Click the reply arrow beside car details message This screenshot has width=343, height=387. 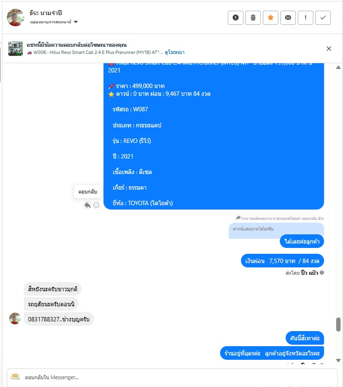[x=87, y=205]
